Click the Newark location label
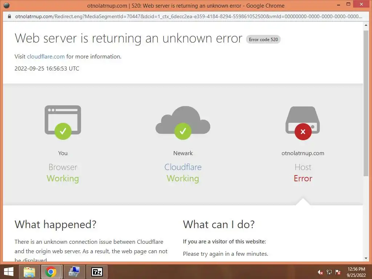Viewport: 372px width, 279px height. pos(183,153)
